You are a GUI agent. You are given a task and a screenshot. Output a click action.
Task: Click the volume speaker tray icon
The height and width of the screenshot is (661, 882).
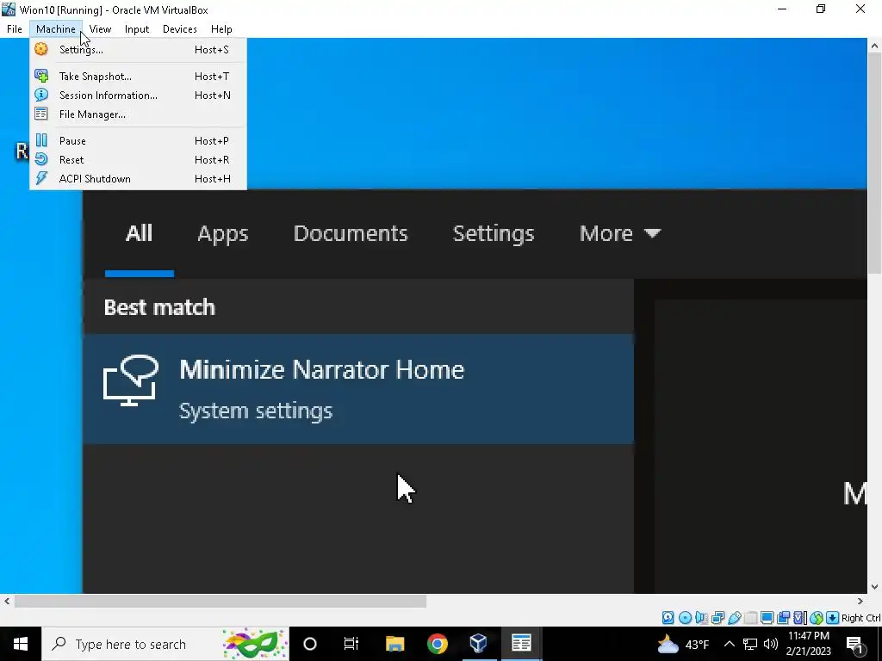tap(771, 644)
